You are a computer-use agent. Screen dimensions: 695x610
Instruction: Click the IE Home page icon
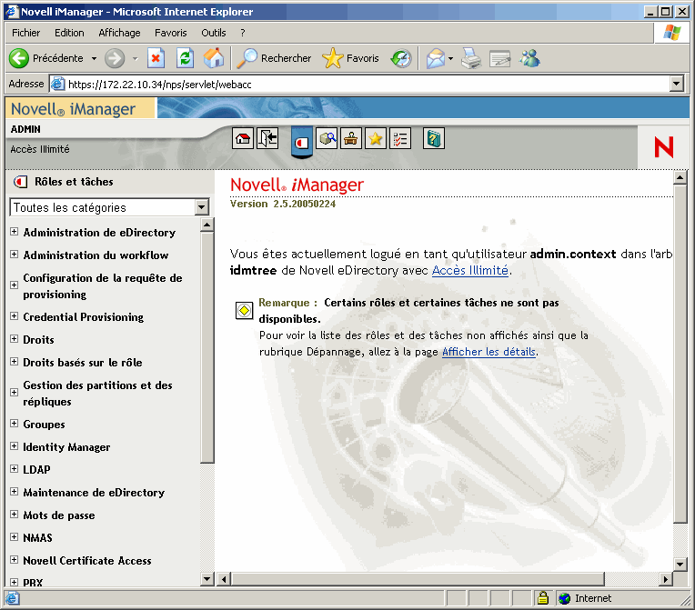coord(214,58)
